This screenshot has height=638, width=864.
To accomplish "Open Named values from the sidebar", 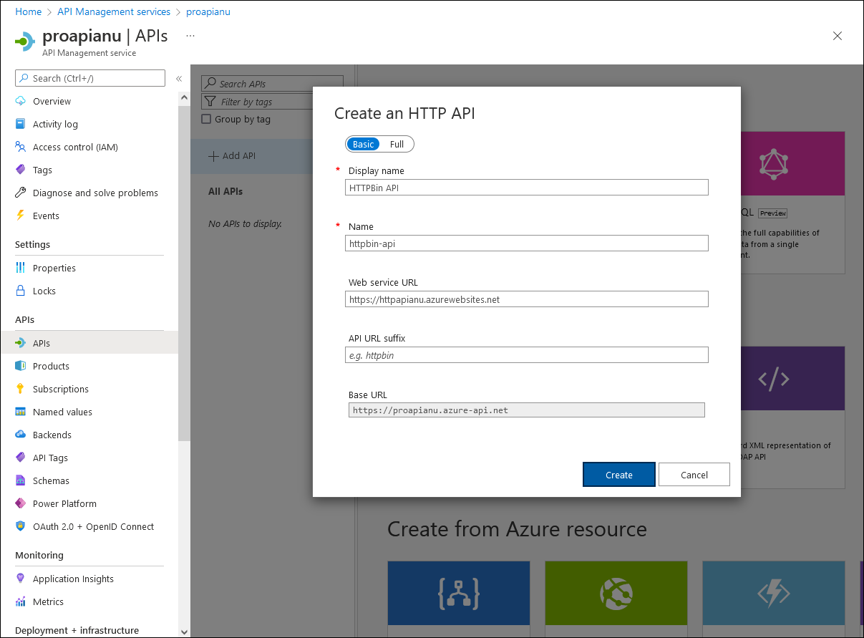I will click(x=63, y=412).
